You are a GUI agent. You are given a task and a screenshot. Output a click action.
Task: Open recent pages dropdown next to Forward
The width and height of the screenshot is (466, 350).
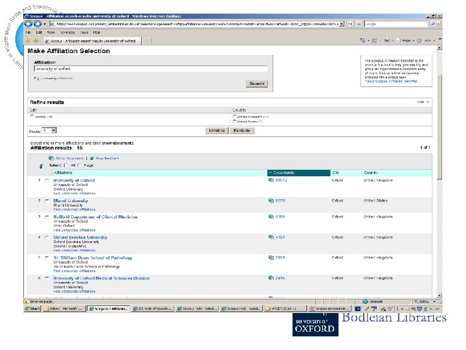(x=45, y=24)
